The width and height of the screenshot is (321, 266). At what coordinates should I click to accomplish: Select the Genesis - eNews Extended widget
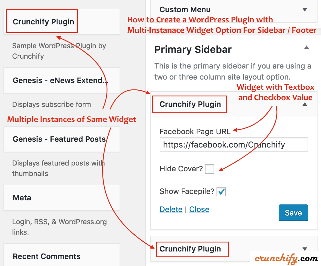coord(60,80)
